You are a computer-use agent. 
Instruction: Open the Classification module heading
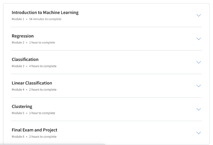(25, 60)
